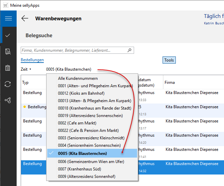Open the hamburger menu in sidebar
The image size is (224, 186).
8,18
